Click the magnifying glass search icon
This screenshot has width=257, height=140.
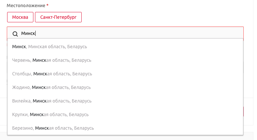point(15,34)
